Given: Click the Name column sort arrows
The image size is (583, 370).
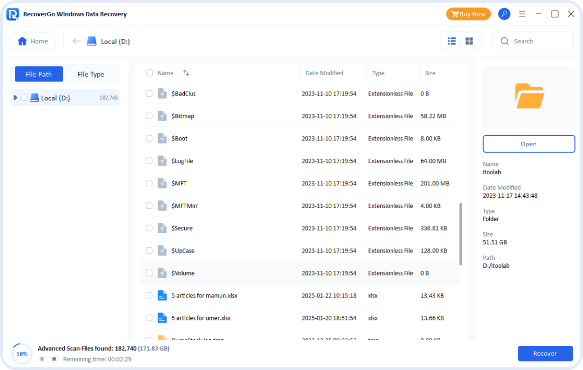Looking at the screenshot, I should tap(186, 73).
